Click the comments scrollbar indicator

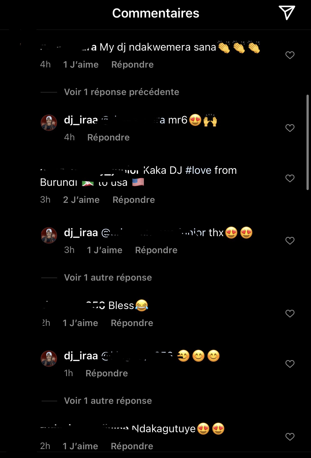[x=308, y=142]
